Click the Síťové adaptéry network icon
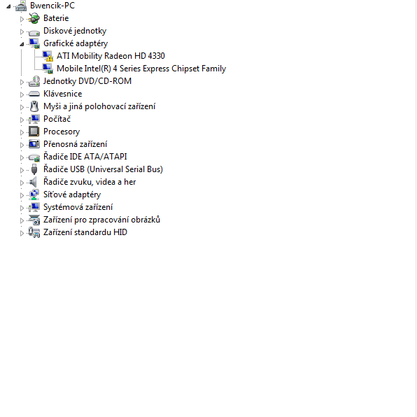Viewport: 417px width, 417px height. tap(34, 195)
